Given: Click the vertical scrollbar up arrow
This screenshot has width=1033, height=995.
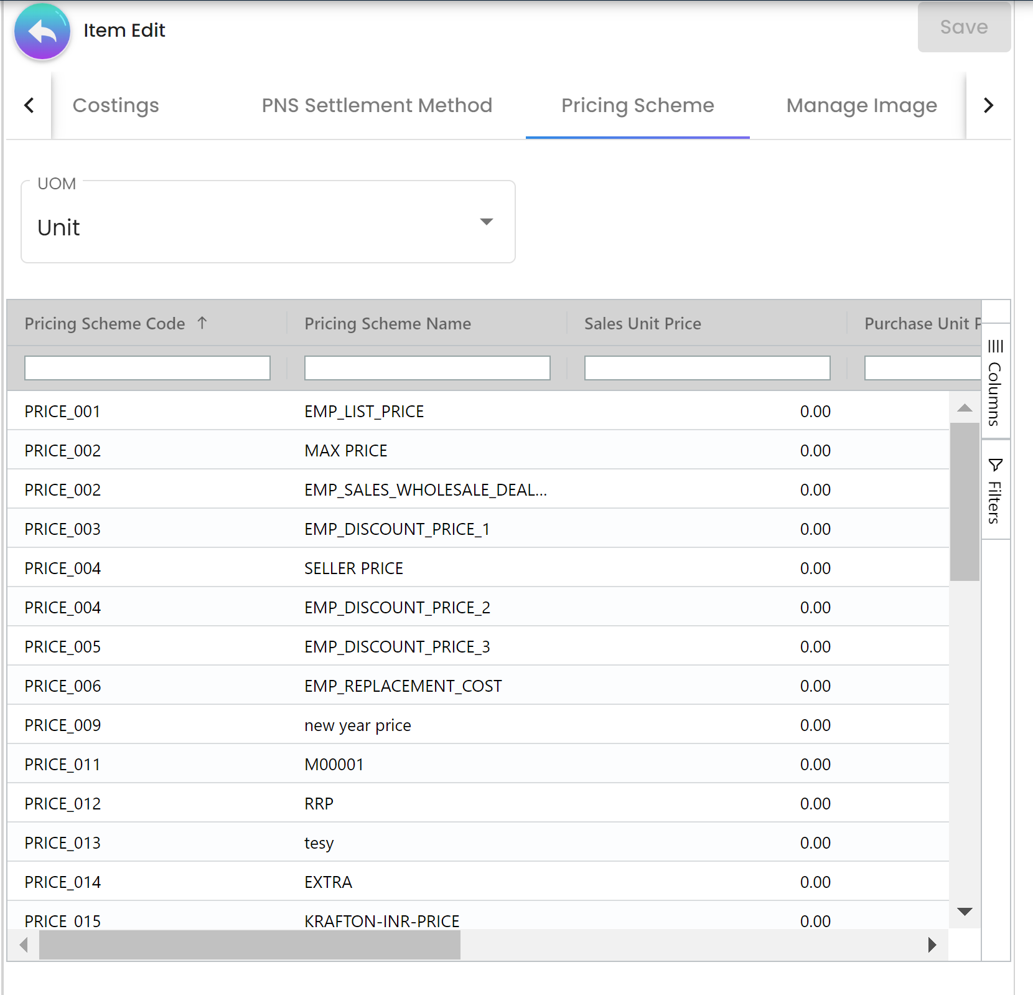Looking at the screenshot, I should 965,408.
